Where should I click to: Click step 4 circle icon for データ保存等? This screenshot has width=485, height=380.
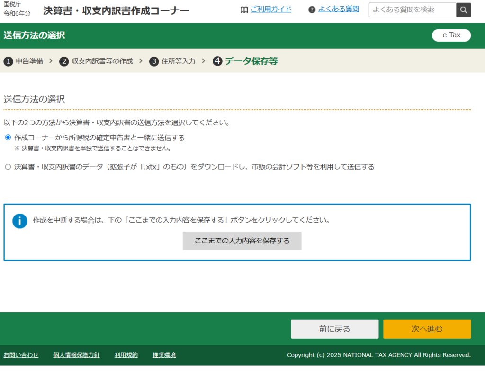[x=217, y=61]
